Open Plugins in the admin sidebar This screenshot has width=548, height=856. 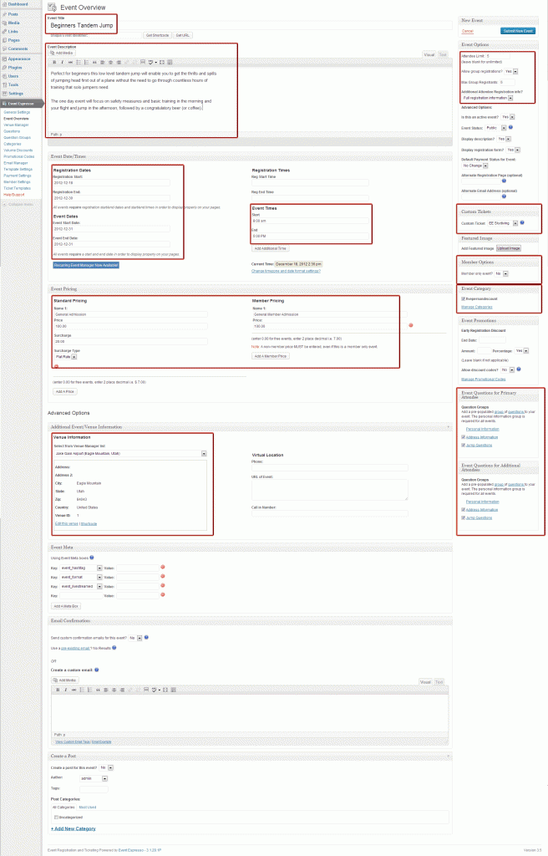[x=15, y=68]
